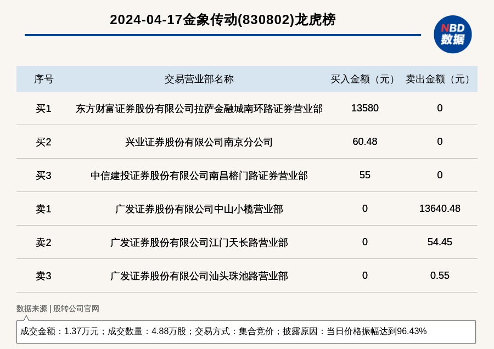Screen dimensions: 494x349
Task: Click the sell amount 54.45
Action: [440, 241]
